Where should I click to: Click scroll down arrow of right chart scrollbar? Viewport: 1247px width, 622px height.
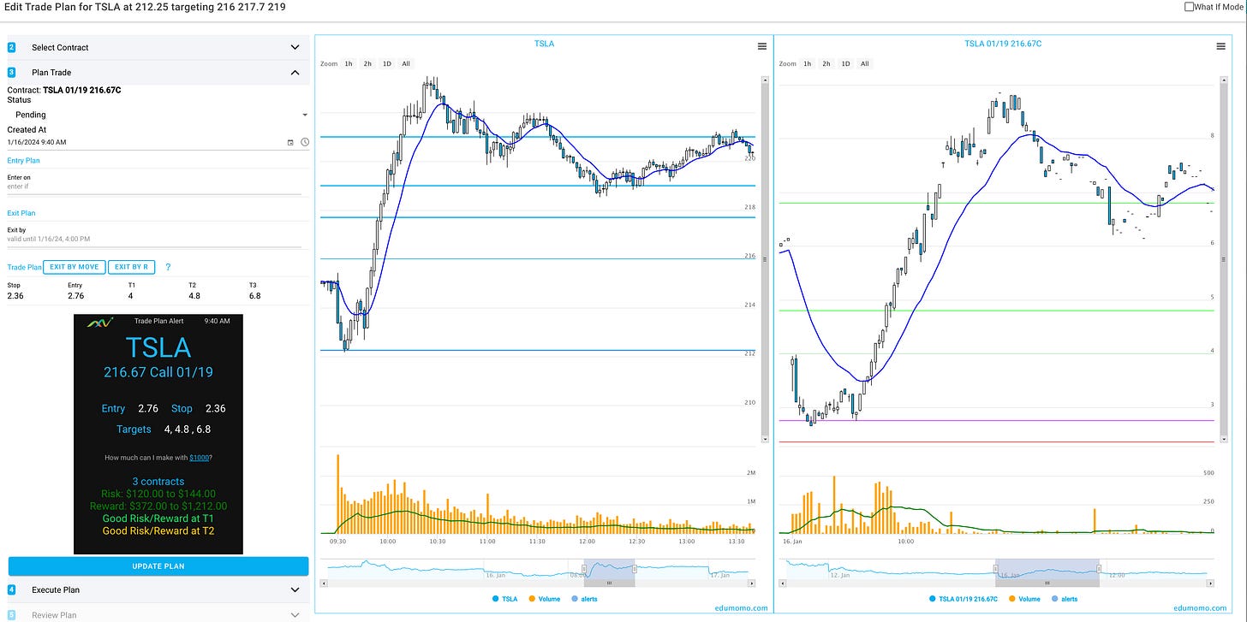tap(1222, 439)
